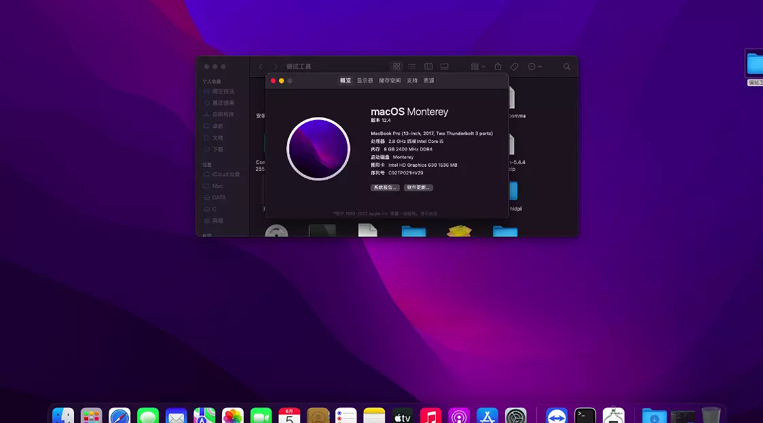763x423 pixels.
Task: Switch Finder to column view
Action: [428, 66]
